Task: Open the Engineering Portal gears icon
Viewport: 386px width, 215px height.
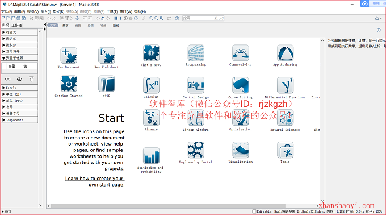Action: click(196, 150)
